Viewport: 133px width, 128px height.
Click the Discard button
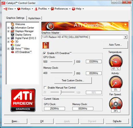click(92, 121)
